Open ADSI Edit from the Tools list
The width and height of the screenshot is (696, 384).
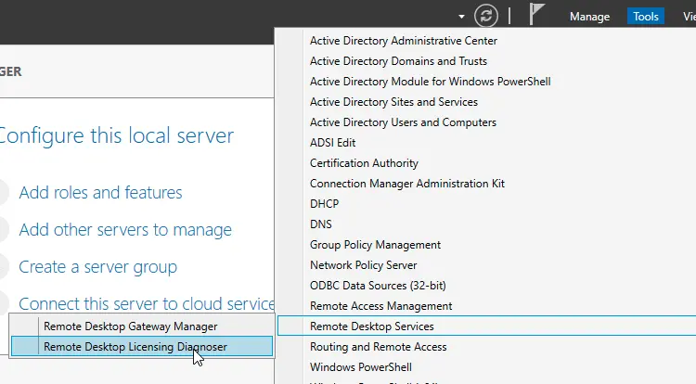pyautogui.click(x=332, y=143)
